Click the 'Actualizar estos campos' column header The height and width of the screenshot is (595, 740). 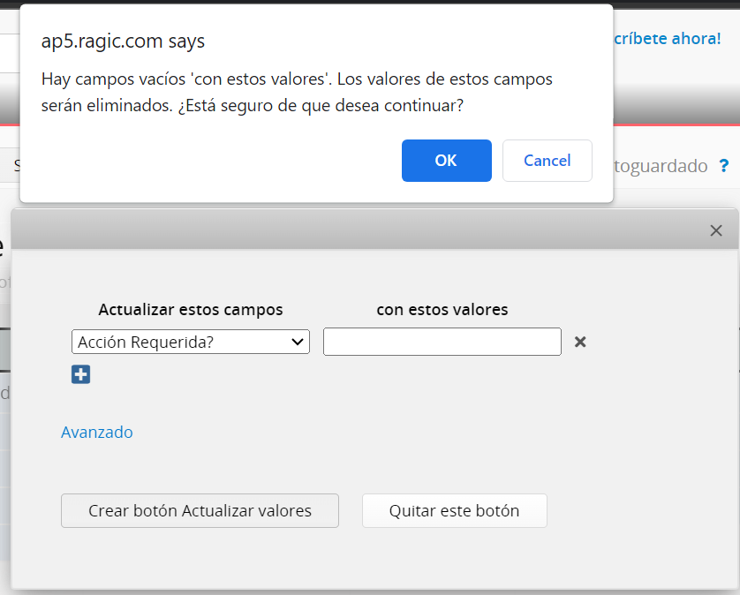[x=191, y=310]
